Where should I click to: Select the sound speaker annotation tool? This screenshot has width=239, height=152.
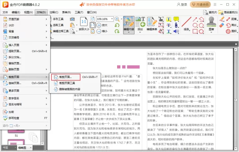coord(176,31)
